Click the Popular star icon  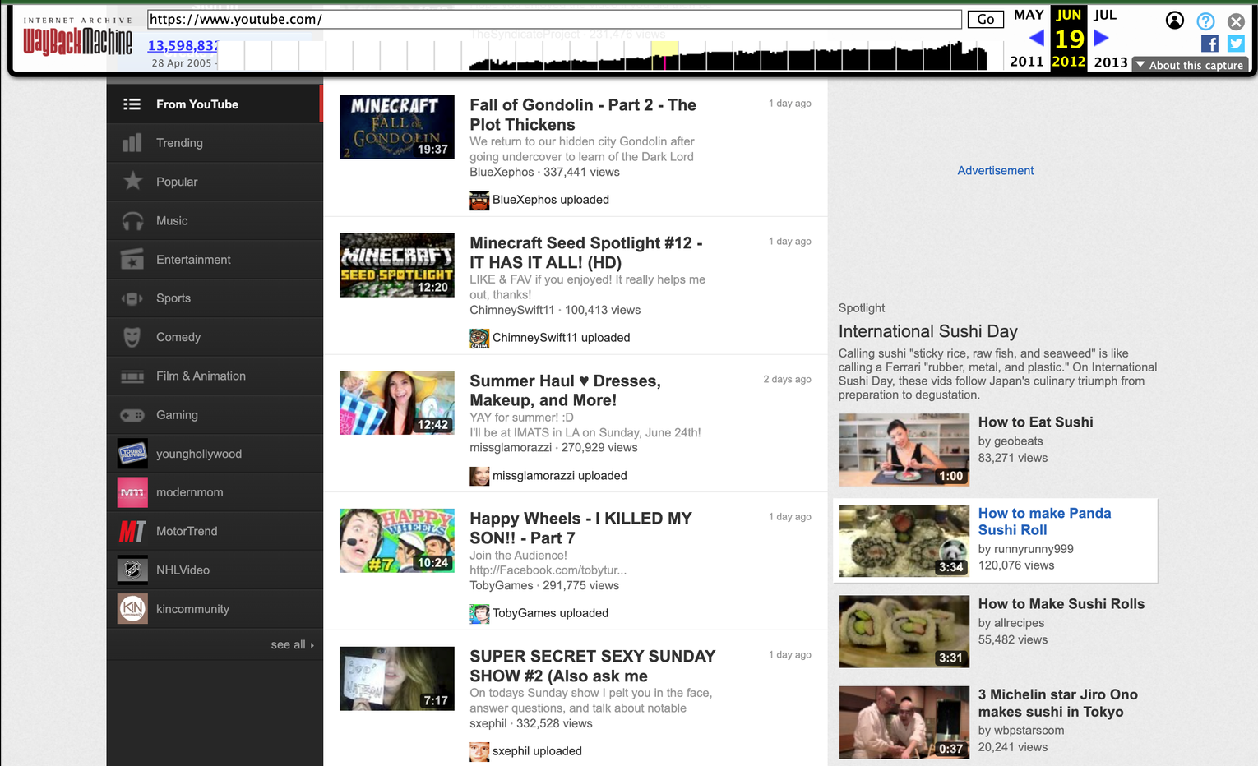132,182
